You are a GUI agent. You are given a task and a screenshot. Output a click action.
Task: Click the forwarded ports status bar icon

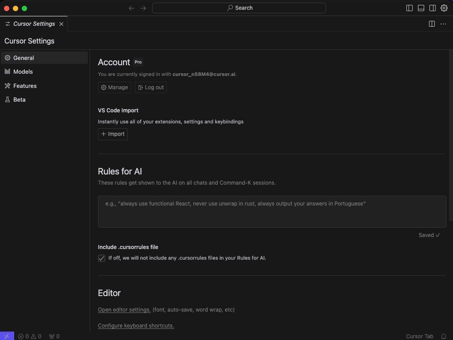pyautogui.click(x=54, y=336)
